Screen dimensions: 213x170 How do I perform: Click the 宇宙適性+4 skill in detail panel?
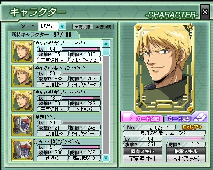[x=143, y=159]
